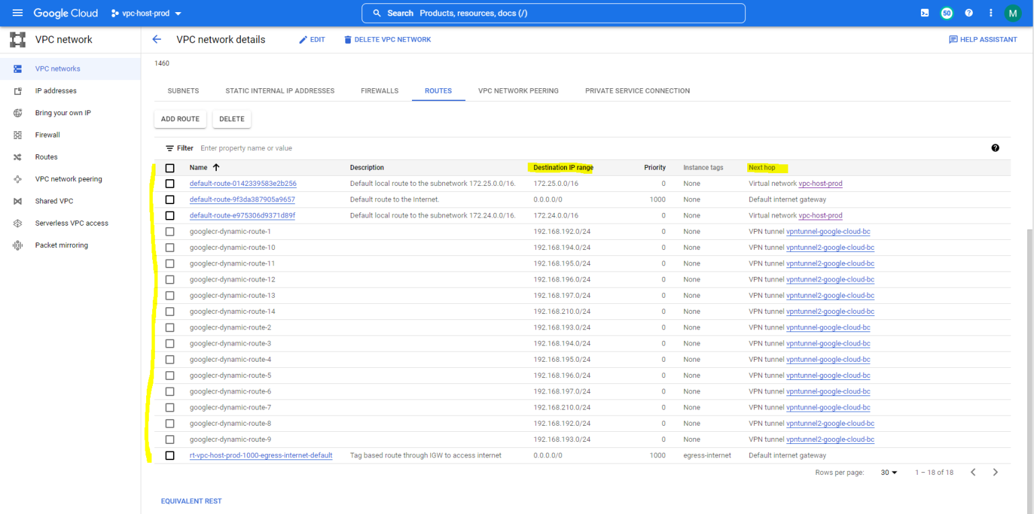The image size is (1034, 514).
Task: Open the vpc-host-prod project picker
Action: pyautogui.click(x=146, y=12)
